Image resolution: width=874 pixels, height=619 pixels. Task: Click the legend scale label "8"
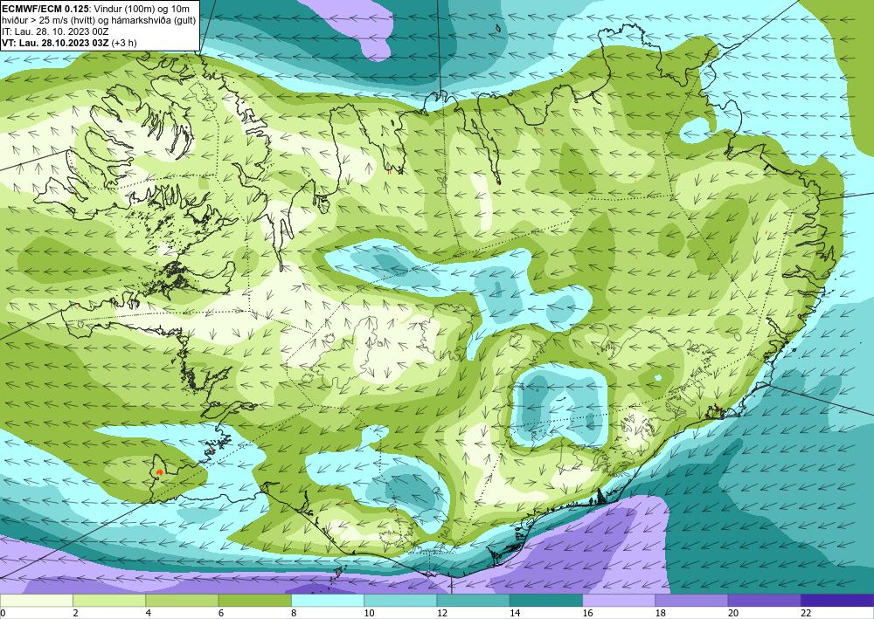[x=294, y=613]
